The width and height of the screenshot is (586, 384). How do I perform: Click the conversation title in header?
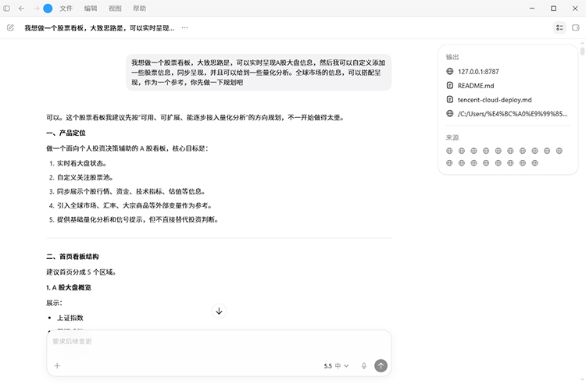pos(99,28)
